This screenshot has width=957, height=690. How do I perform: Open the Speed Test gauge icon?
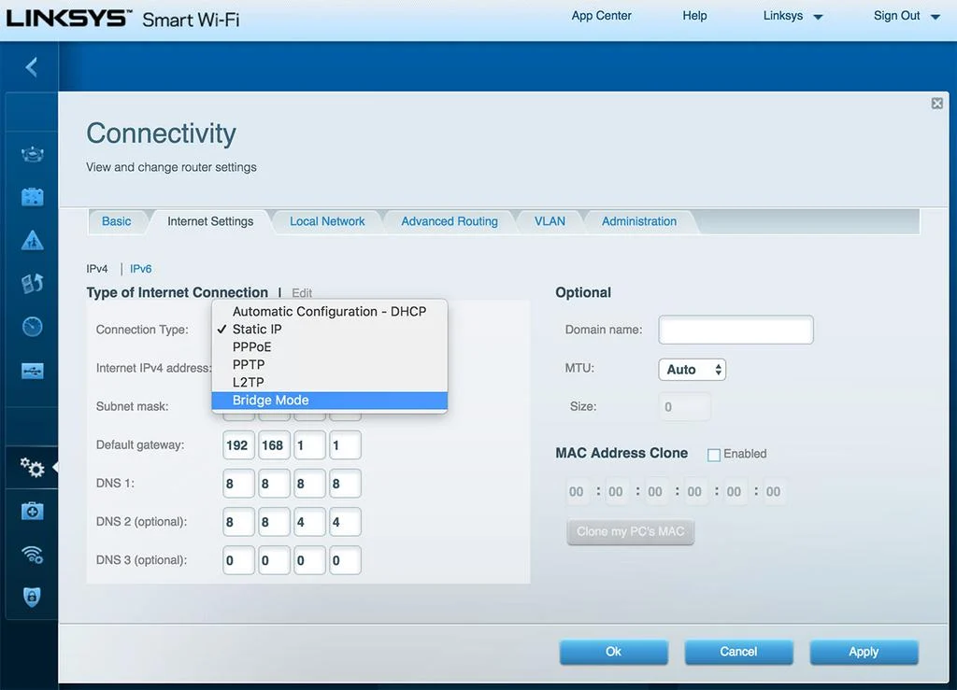[33, 327]
